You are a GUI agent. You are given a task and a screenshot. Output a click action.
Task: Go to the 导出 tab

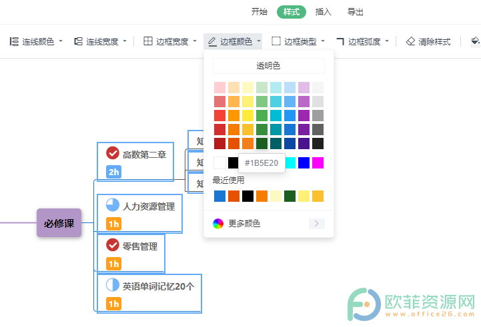tap(355, 12)
